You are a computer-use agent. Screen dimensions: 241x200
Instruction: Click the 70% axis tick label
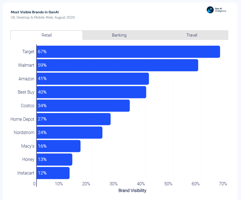click(x=223, y=184)
